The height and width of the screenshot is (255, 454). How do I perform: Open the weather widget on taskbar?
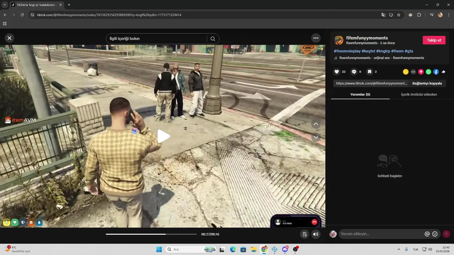click(x=17, y=249)
